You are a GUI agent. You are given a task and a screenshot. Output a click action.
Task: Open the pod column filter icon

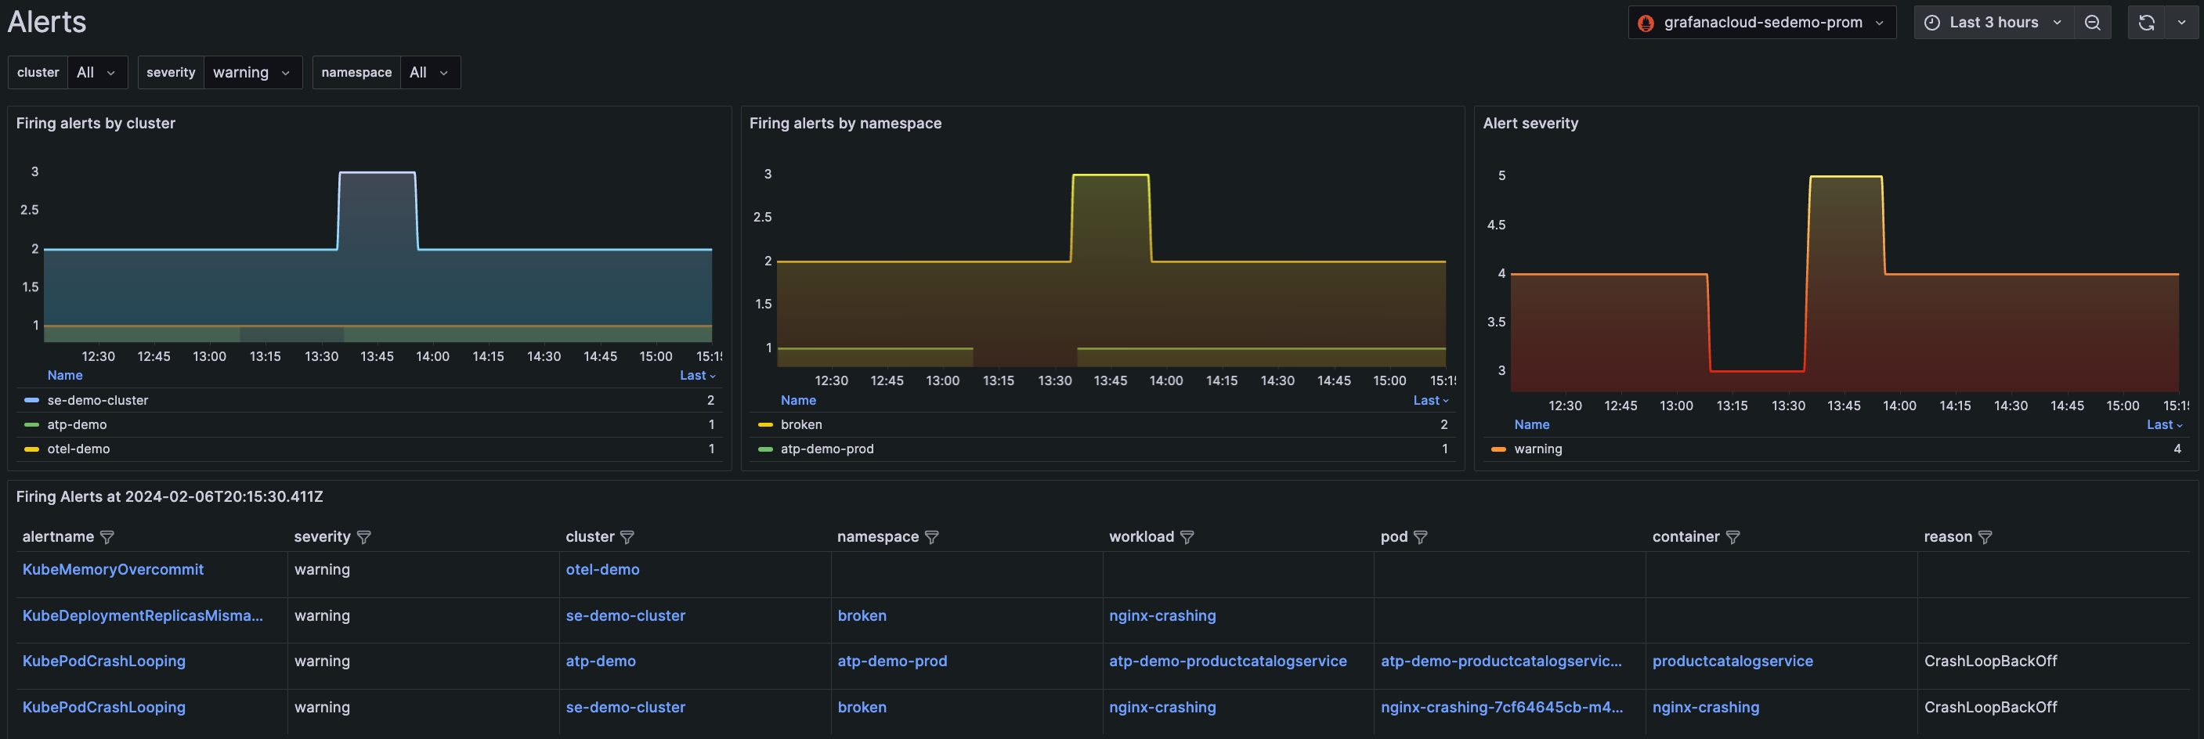point(1420,537)
